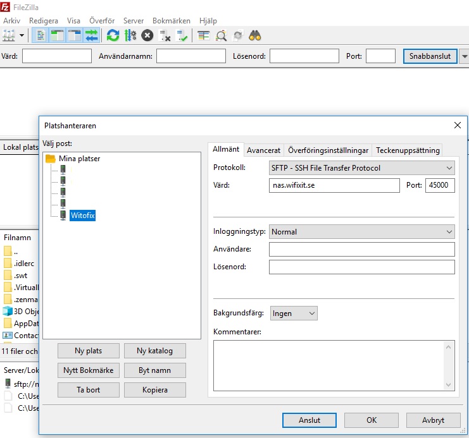
Task: Open the Site Manager toolbar icon
Action: (x=9, y=36)
